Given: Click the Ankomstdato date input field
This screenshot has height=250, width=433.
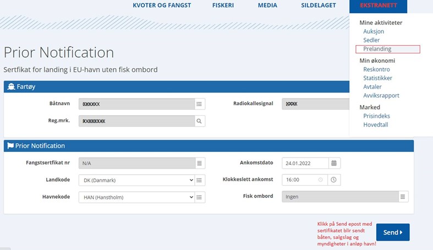Looking at the screenshot, I should pyautogui.click(x=305, y=163).
